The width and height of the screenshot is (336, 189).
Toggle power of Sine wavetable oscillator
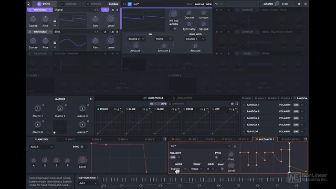click(x=30, y=31)
